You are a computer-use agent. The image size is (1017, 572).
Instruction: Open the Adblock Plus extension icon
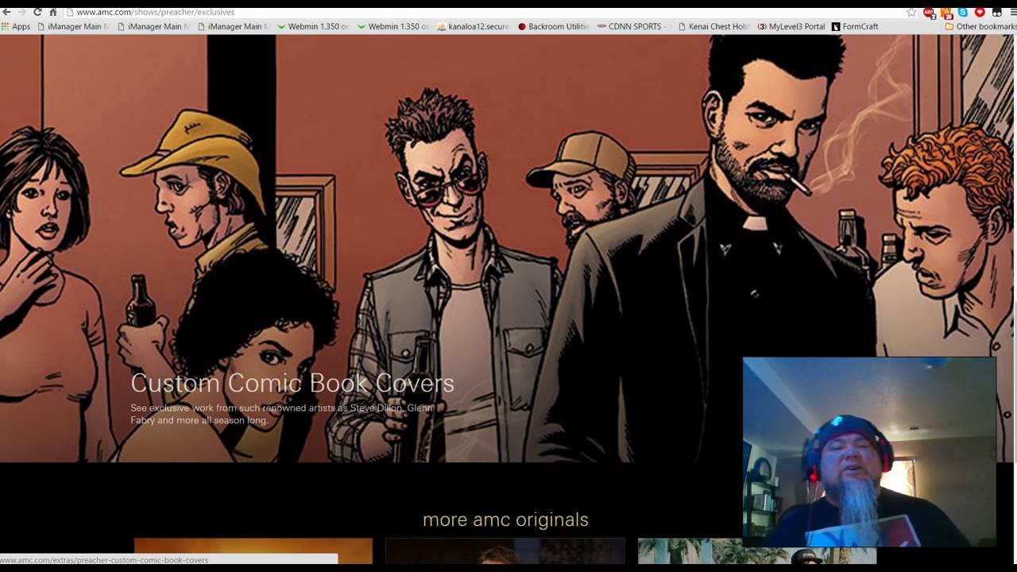pos(929,12)
